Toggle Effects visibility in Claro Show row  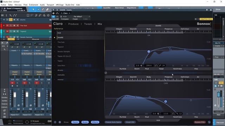click(95, 122)
